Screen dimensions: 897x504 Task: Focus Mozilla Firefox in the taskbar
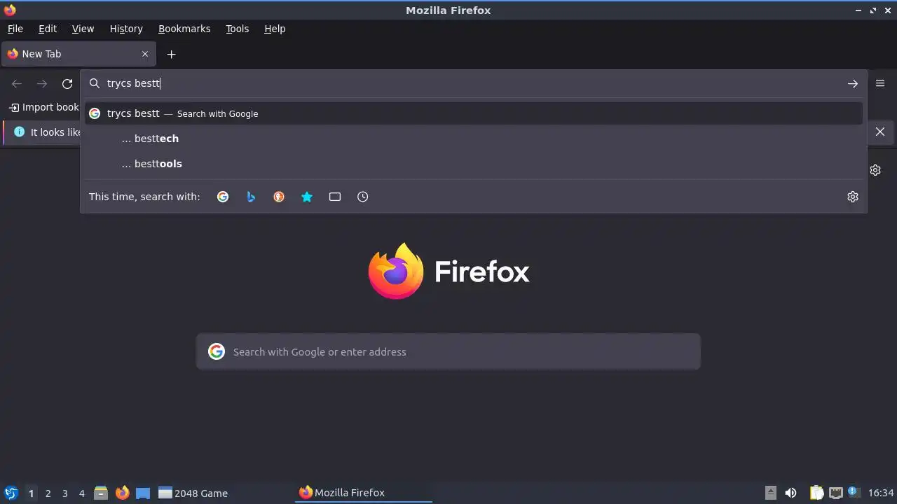point(363,493)
